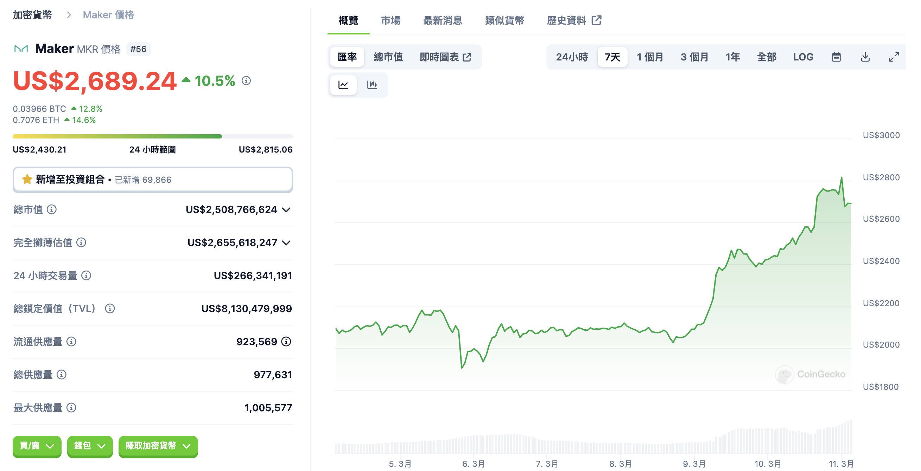Viewport: 921px width, 471px height.
Task: Go to the 最新消息 tab
Action: point(442,21)
